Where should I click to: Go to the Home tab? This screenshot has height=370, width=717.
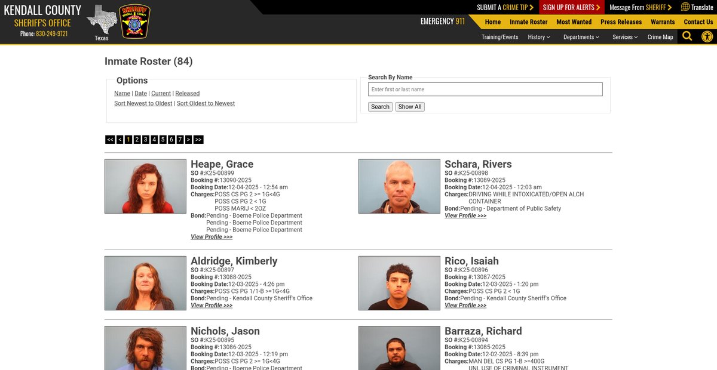[x=493, y=22]
